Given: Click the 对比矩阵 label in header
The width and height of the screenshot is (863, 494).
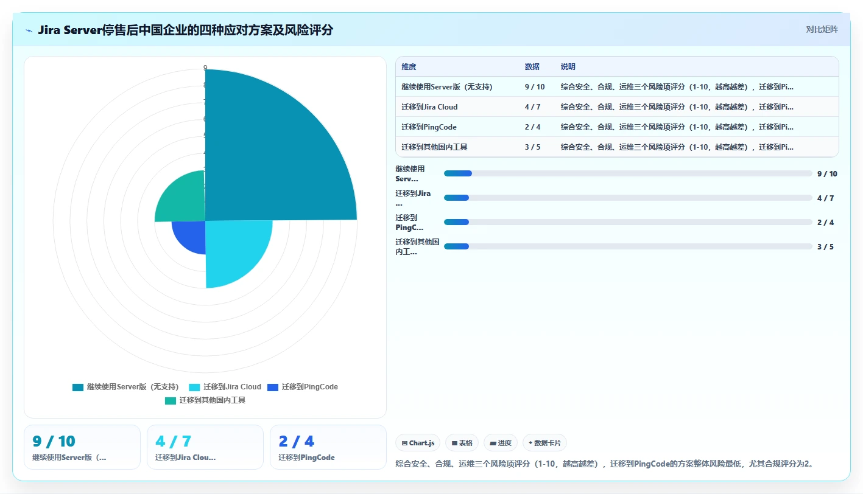Looking at the screenshot, I should pyautogui.click(x=822, y=29).
